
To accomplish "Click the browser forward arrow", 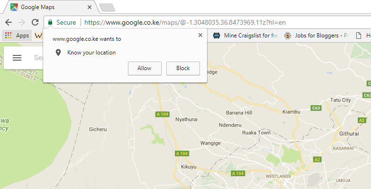I will click(22, 22).
